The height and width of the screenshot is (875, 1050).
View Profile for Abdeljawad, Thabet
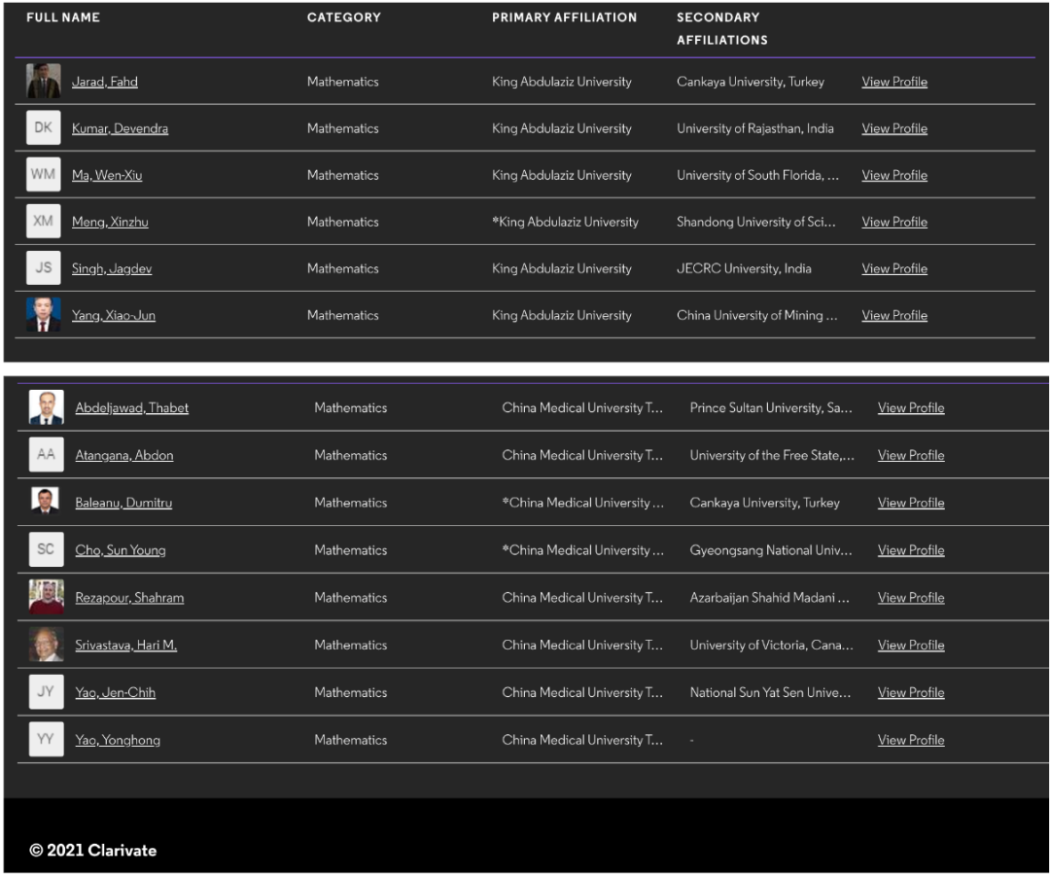pyautogui.click(x=911, y=407)
